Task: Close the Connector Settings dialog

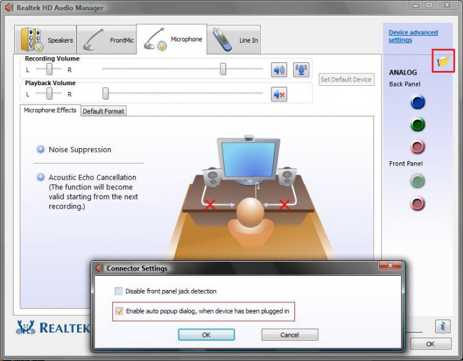Action: [x=390, y=265]
